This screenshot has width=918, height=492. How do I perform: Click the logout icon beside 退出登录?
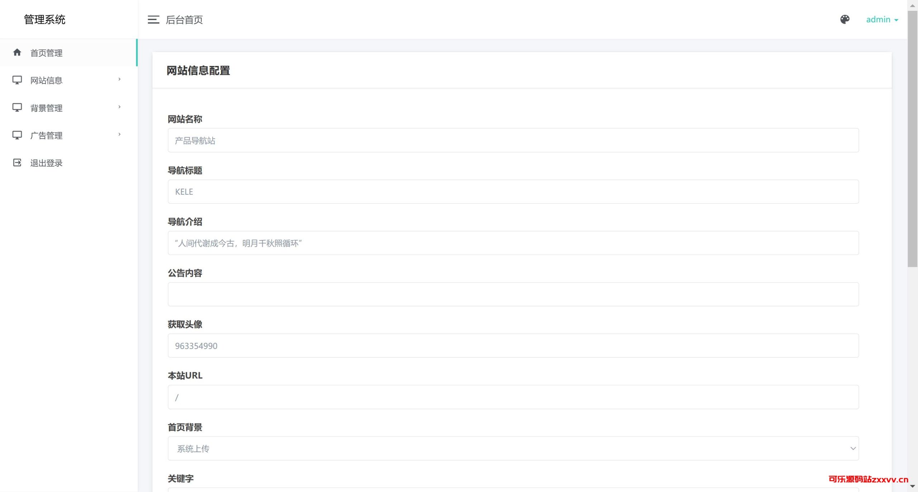point(17,163)
